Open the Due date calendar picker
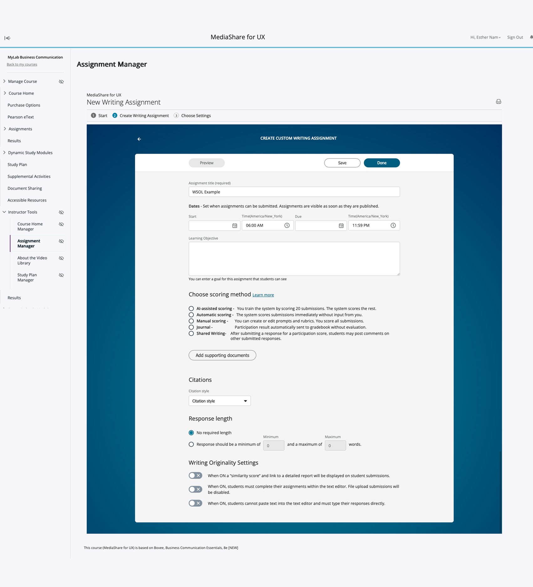 tap(341, 225)
